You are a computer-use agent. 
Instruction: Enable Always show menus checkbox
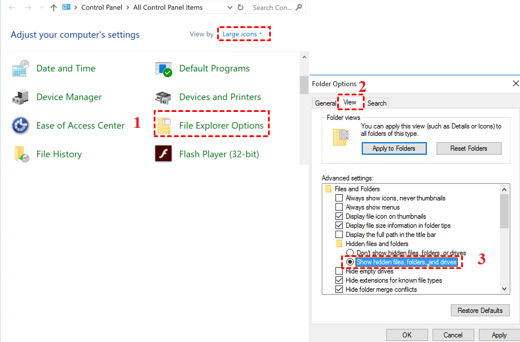coord(339,207)
